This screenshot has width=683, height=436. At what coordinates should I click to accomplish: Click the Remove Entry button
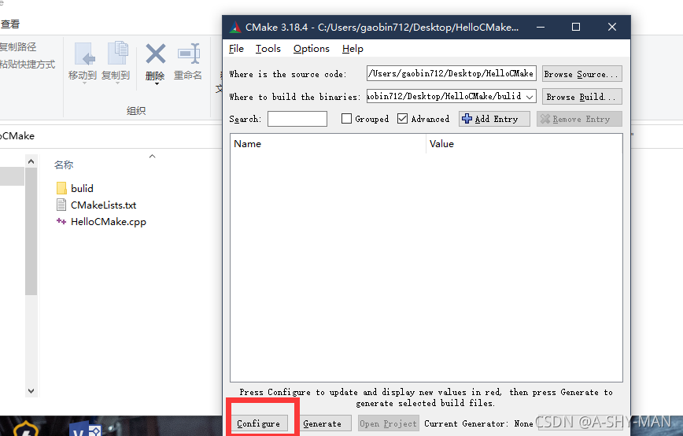tap(579, 119)
